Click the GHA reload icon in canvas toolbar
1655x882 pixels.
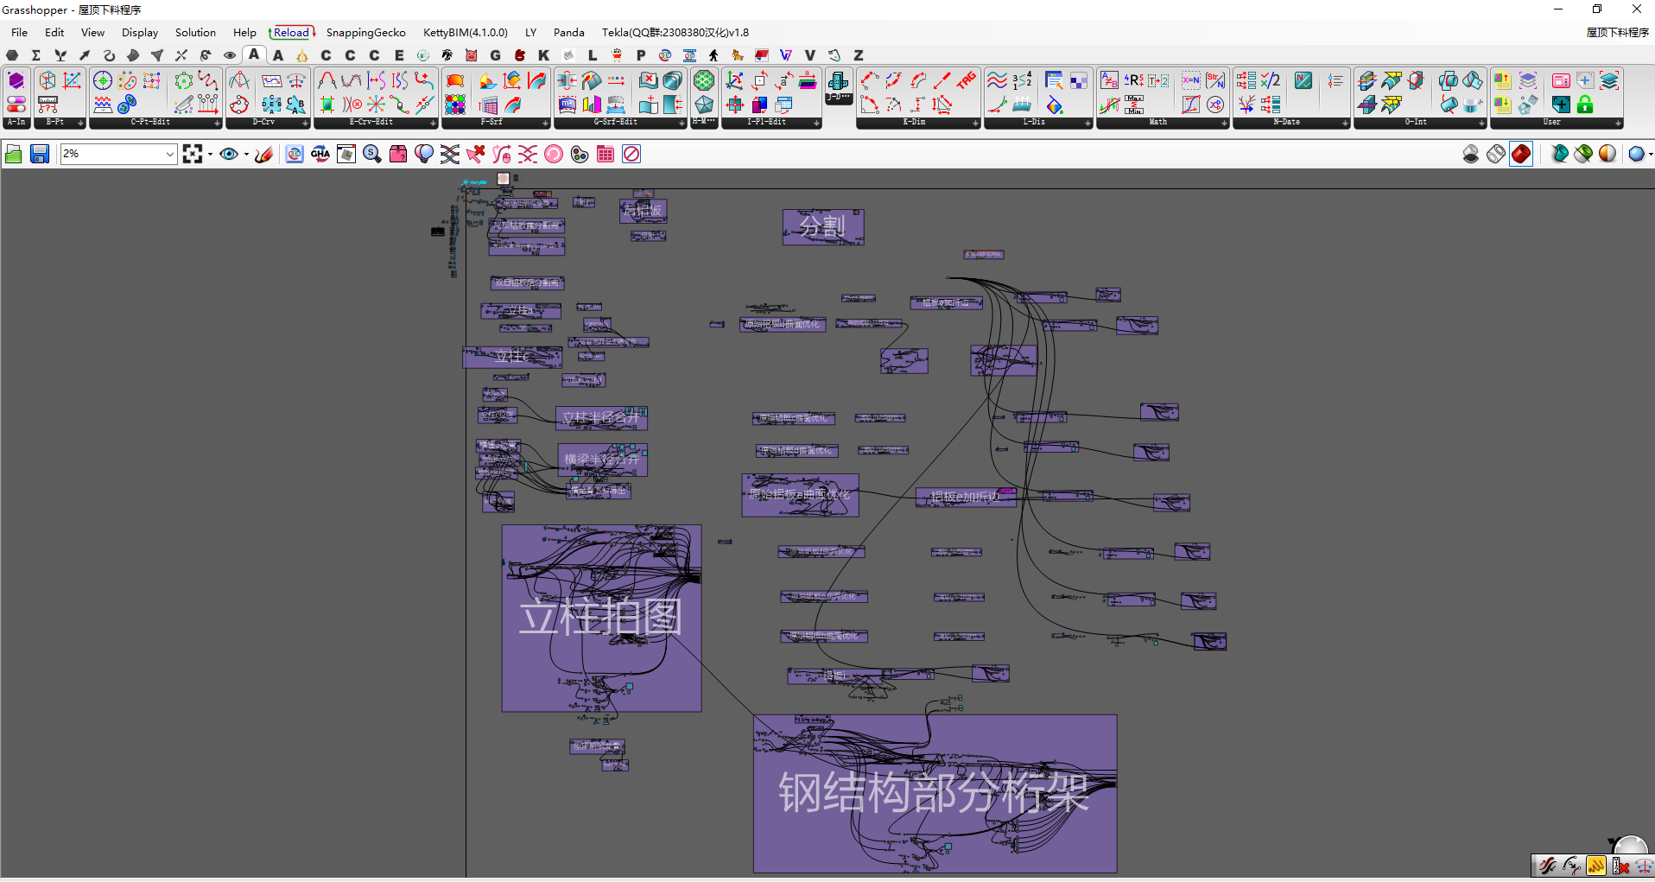point(320,155)
